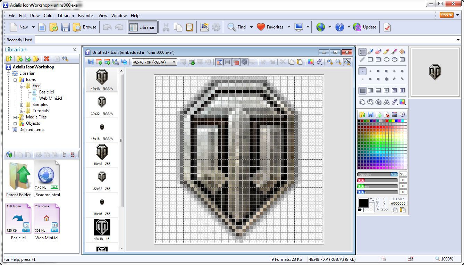Screen dimensions: 464x265
Task: Click the RSS feed button
Action: [446, 15]
